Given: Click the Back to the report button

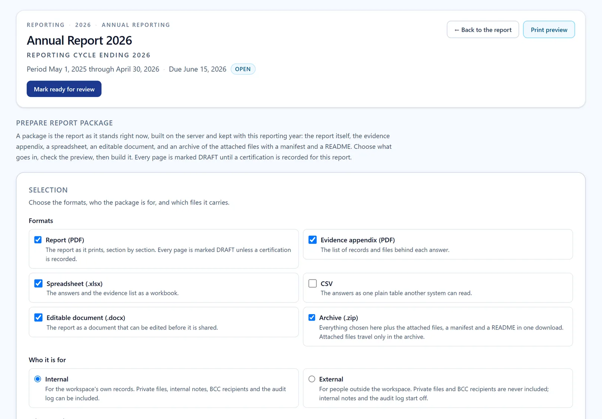Looking at the screenshot, I should (483, 30).
